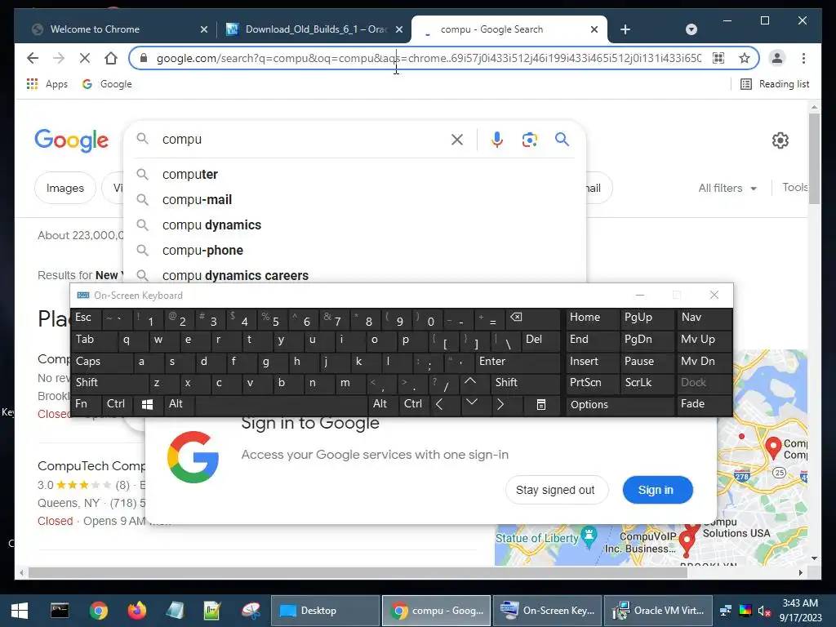Clear the search box text with X

click(x=457, y=140)
